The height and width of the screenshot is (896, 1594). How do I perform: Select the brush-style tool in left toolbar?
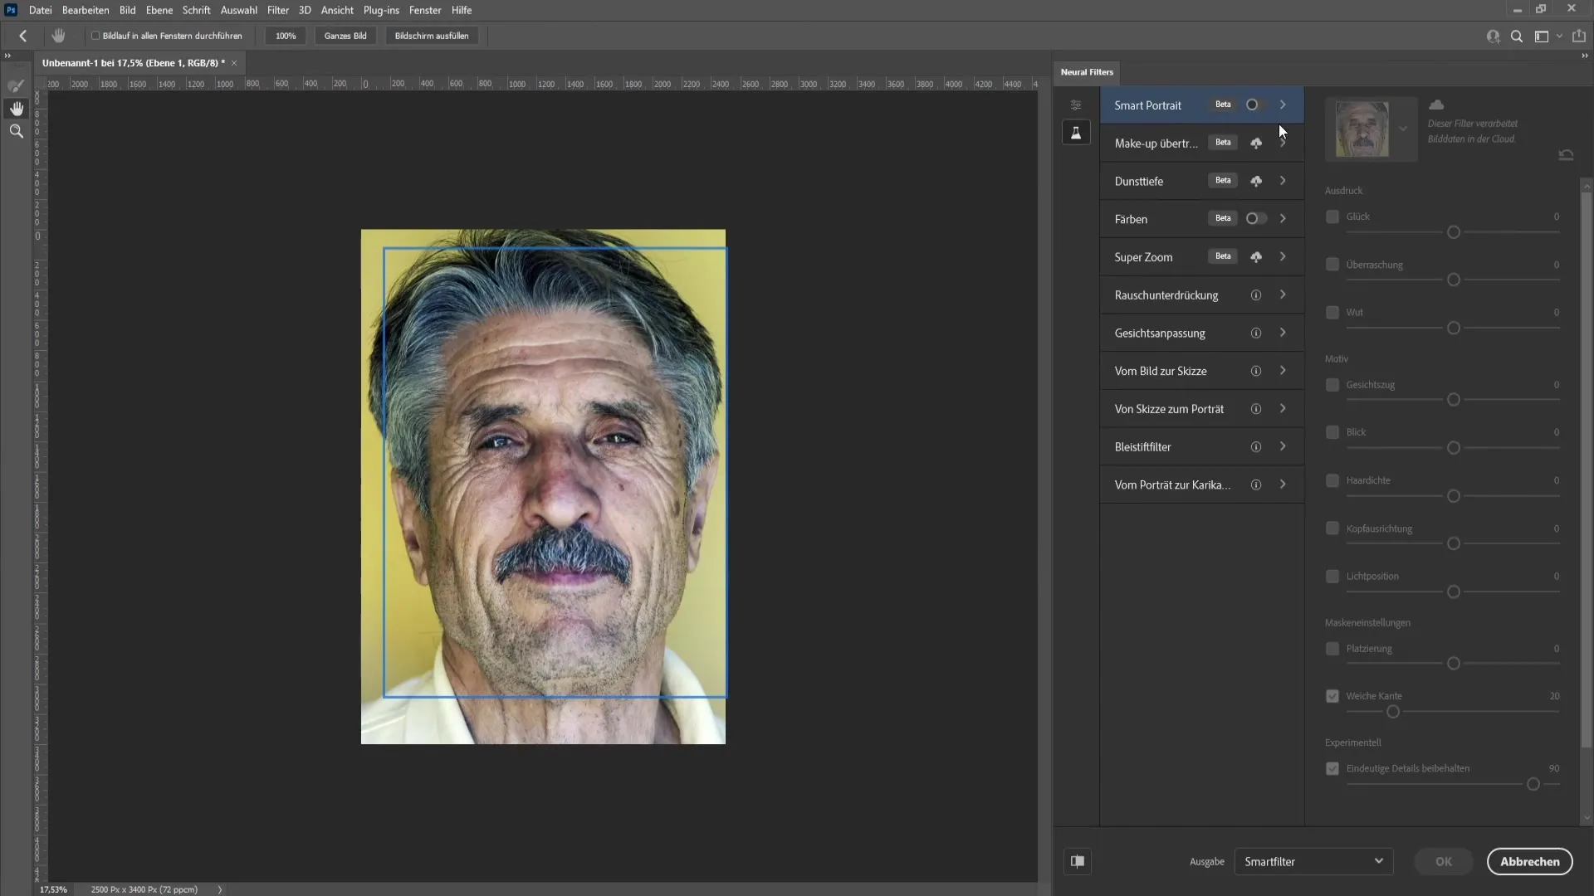point(16,85)
